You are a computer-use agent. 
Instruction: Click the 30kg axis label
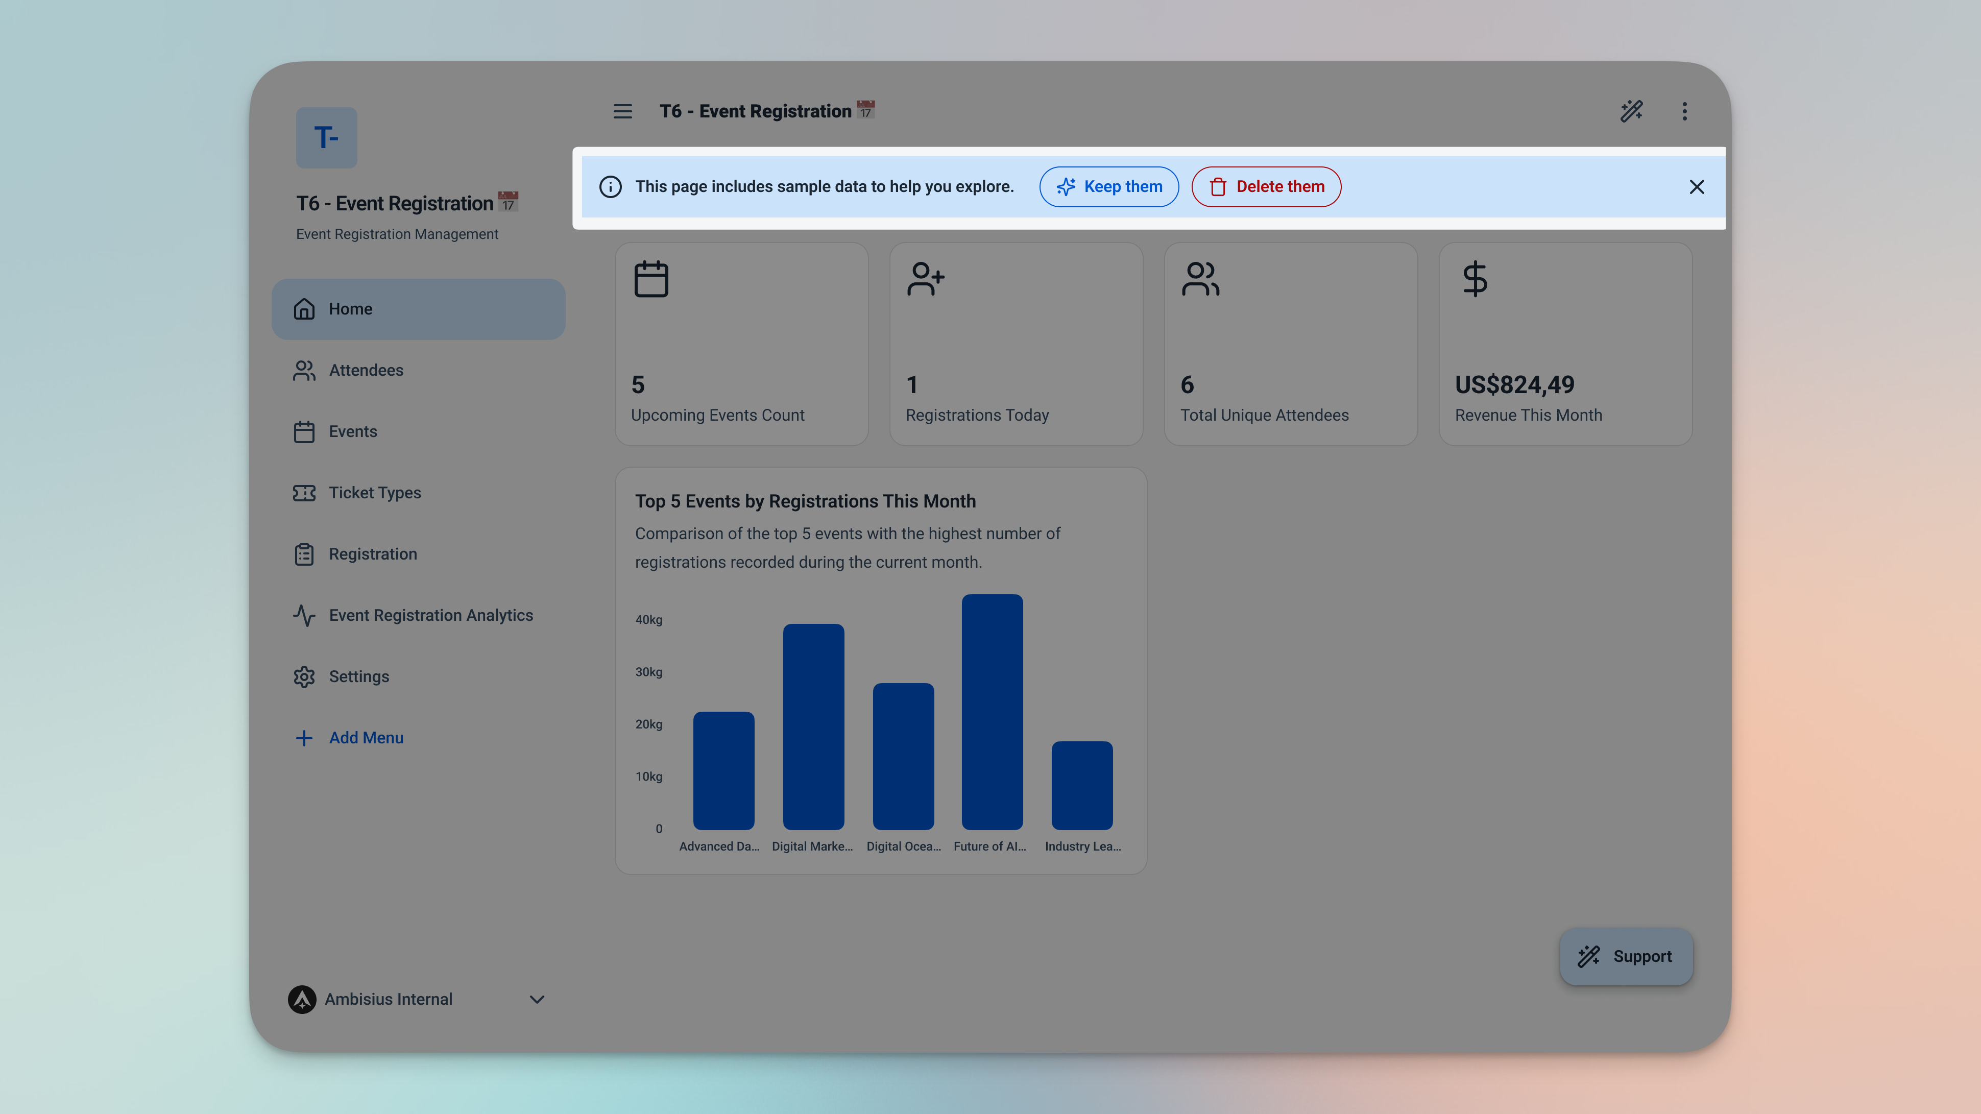click(x=648, y=672)
